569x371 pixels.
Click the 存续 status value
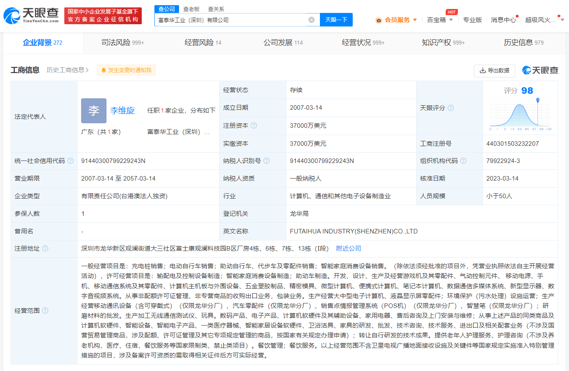click(x=296, y=90)
